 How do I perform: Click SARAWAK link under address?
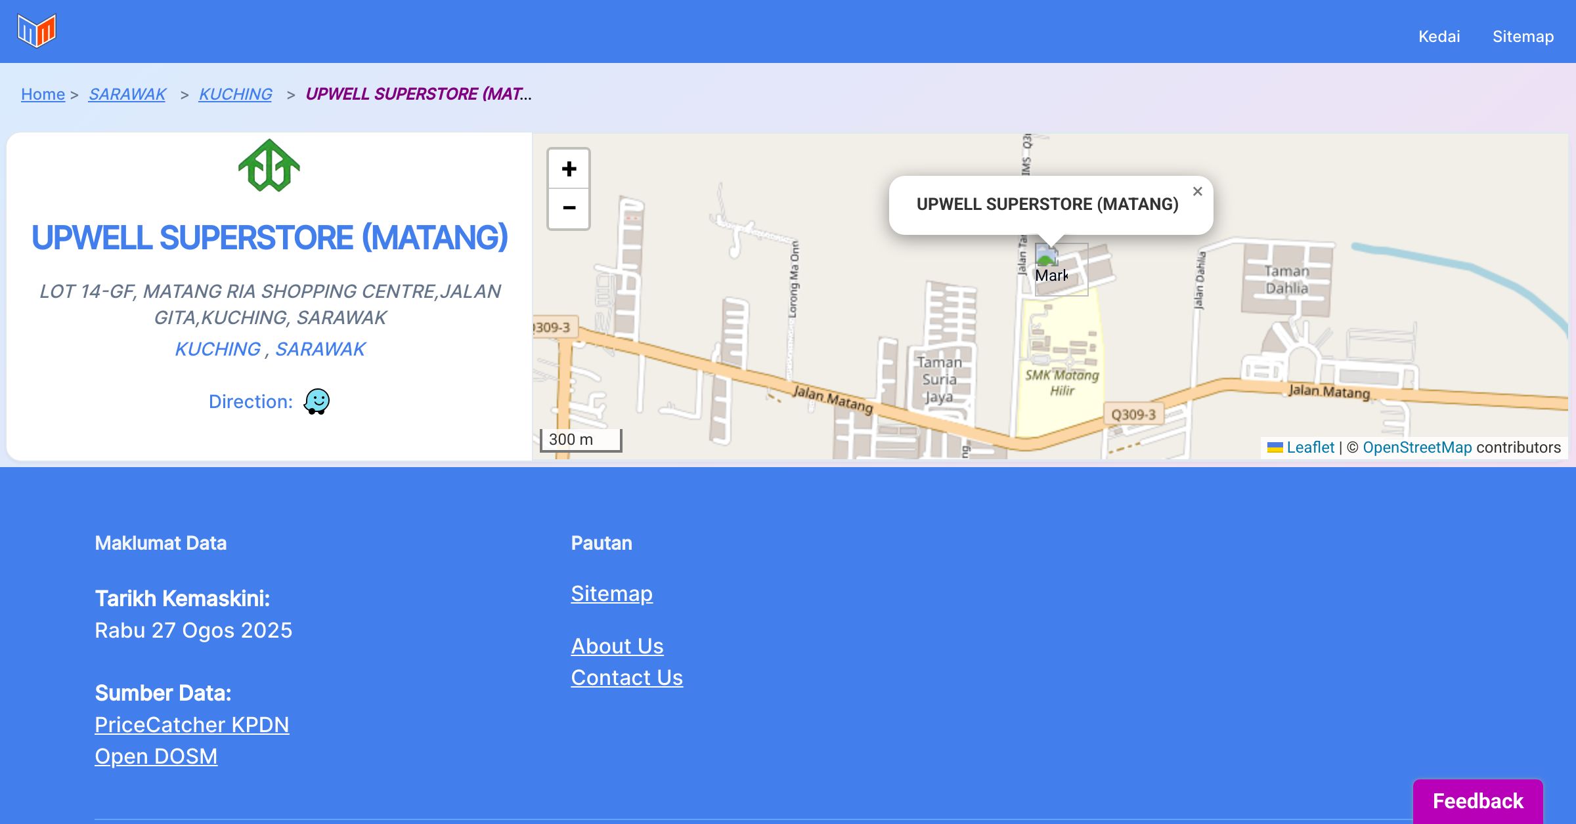point(320,349)
